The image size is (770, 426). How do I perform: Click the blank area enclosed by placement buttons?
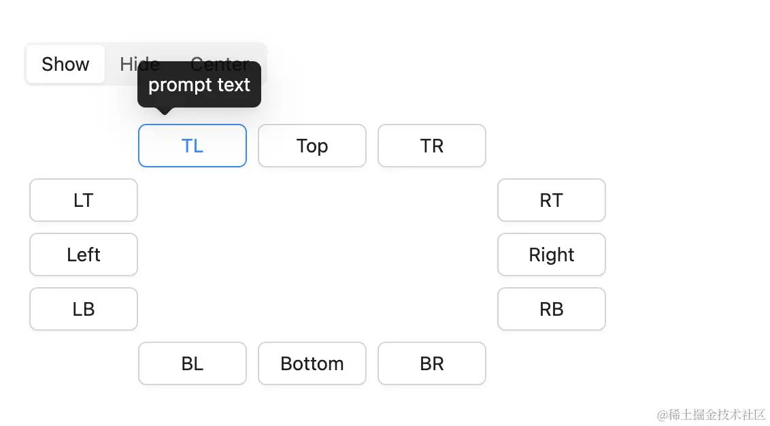pos(317,255)
